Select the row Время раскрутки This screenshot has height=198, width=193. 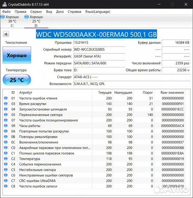pyautogui.click(x=94, y=104)
